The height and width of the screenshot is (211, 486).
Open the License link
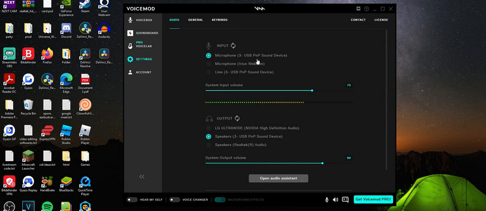point(381,20)
